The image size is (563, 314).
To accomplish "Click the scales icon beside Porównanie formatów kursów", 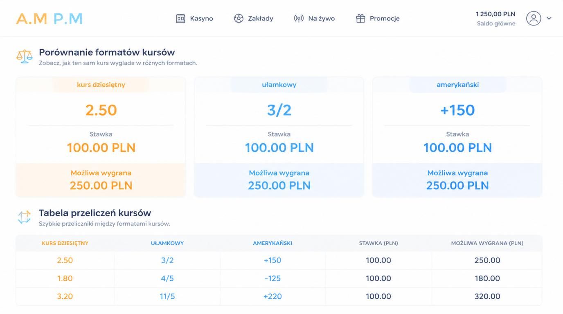I will 25,56.
